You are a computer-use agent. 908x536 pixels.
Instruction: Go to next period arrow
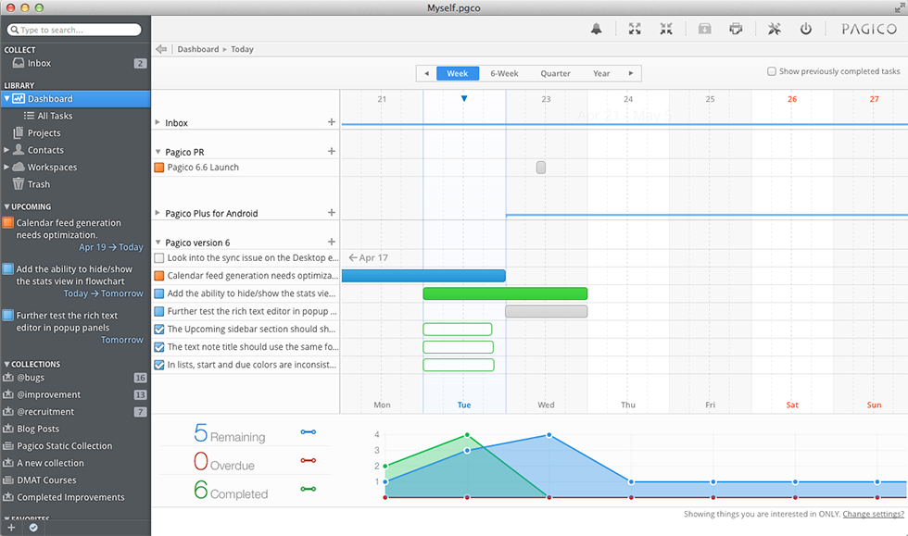click(x=631, y=73)
